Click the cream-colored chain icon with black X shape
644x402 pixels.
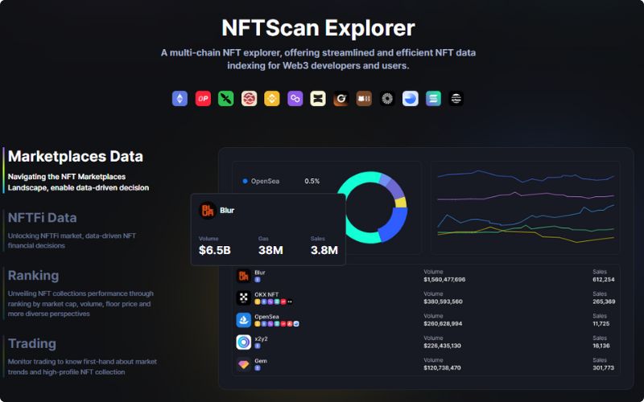tap(318, 98)
